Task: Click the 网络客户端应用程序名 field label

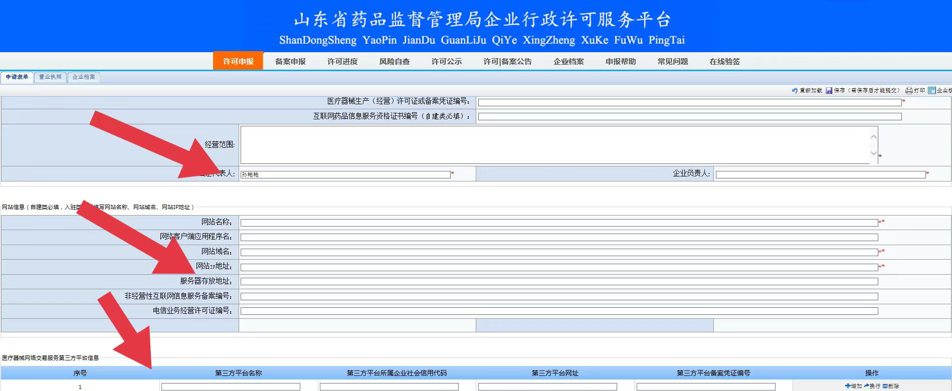Action: coord(196,237)
